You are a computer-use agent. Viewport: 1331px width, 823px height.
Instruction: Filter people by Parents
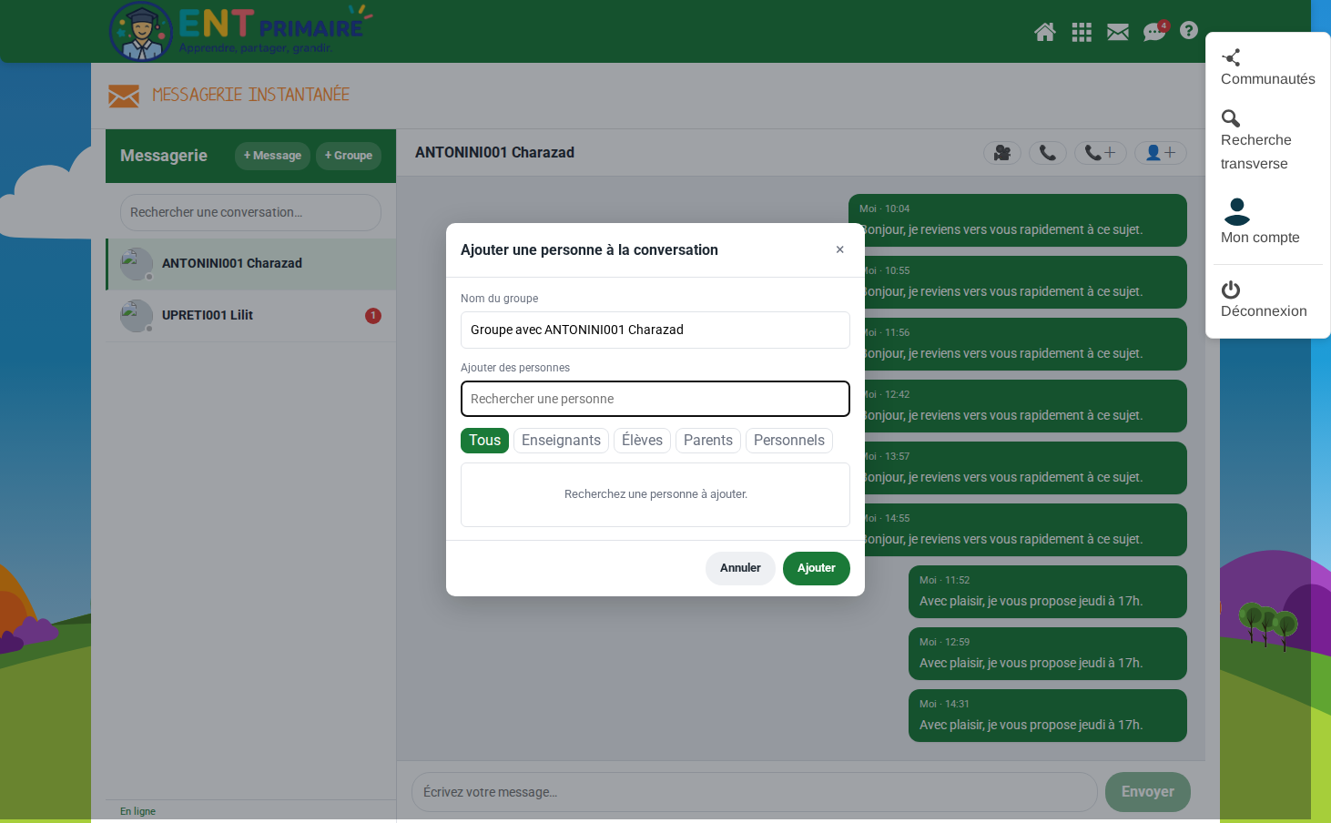(708, 441)
